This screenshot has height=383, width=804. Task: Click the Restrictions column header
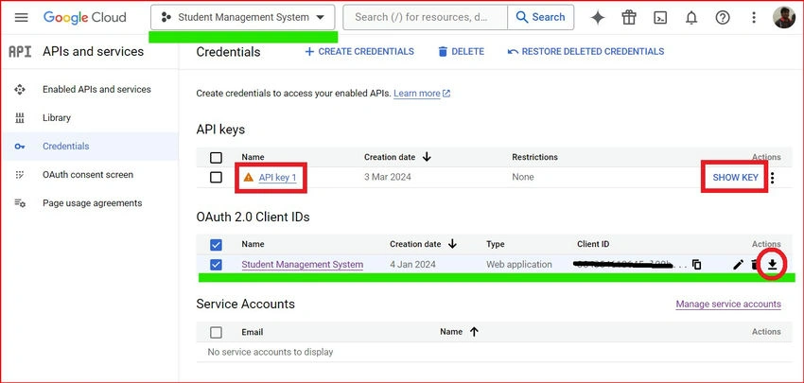pyautogui.click(x=534, y=157)
